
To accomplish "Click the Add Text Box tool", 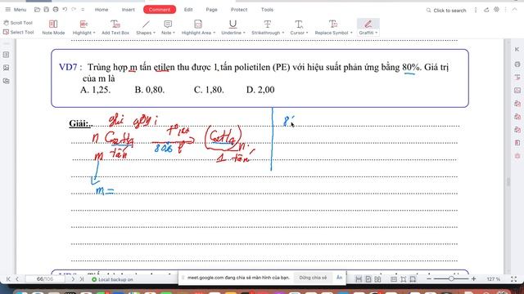I will [x=115, y=27].
